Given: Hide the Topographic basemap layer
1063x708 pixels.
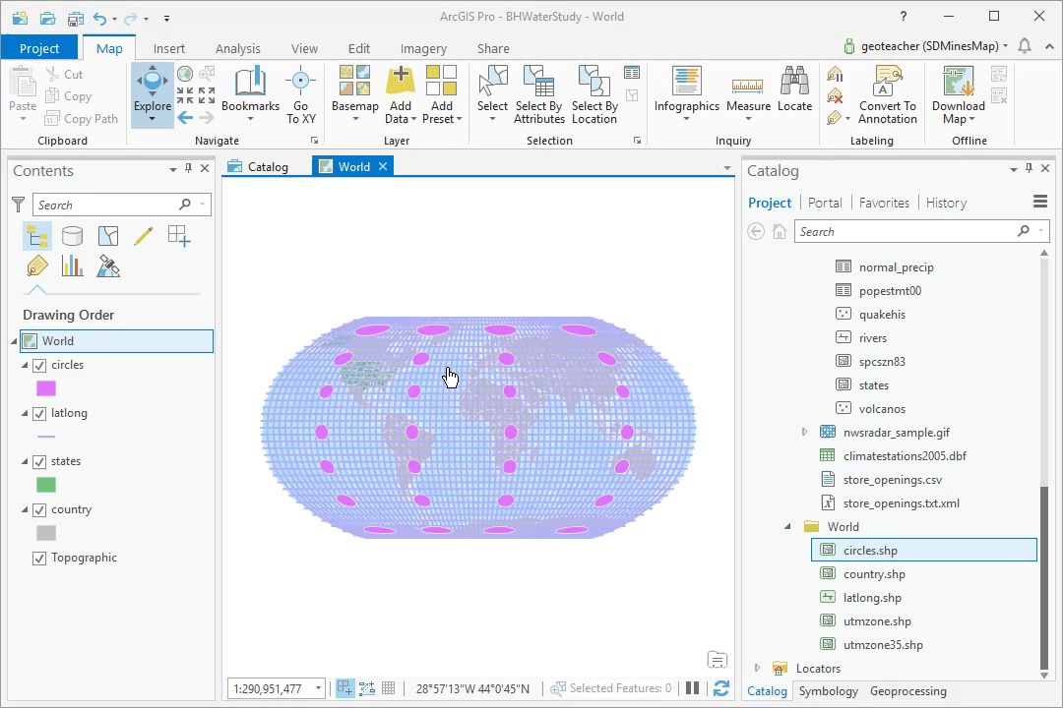Looking at the screenshot, I should (39, 558).
